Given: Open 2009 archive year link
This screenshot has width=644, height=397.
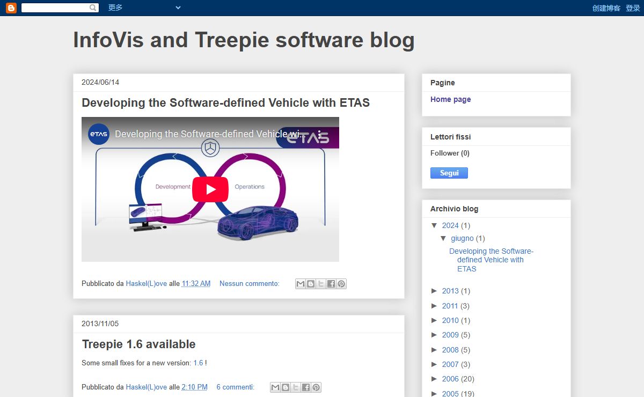Looking at the screenshot, I should (450, 335).
